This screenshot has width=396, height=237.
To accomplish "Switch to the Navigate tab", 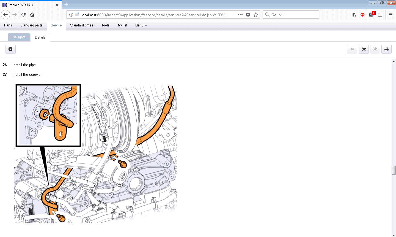I will [19, 37].
